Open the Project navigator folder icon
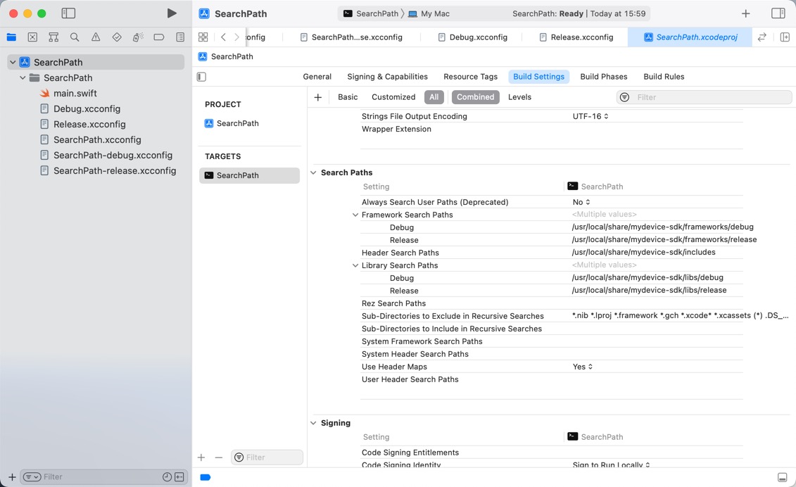 (11, 37)
